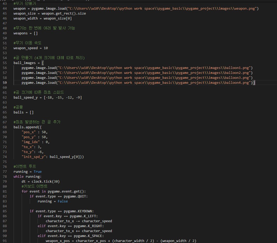The height and width of the screenshot is (243, 277).
Task: Click the "img_idx" dictionary key
Action: pyautogui.click(x=31, y=142)
